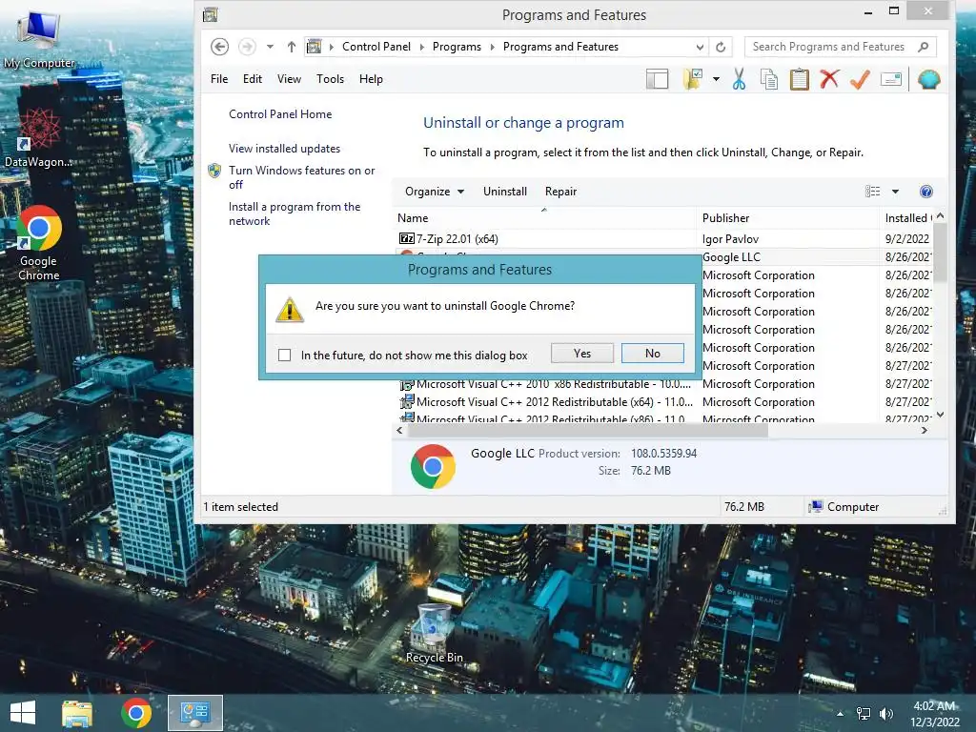Click the navigation pane layout toolbar icon
The height and width of the screenshot is (732, 976).
657,79
